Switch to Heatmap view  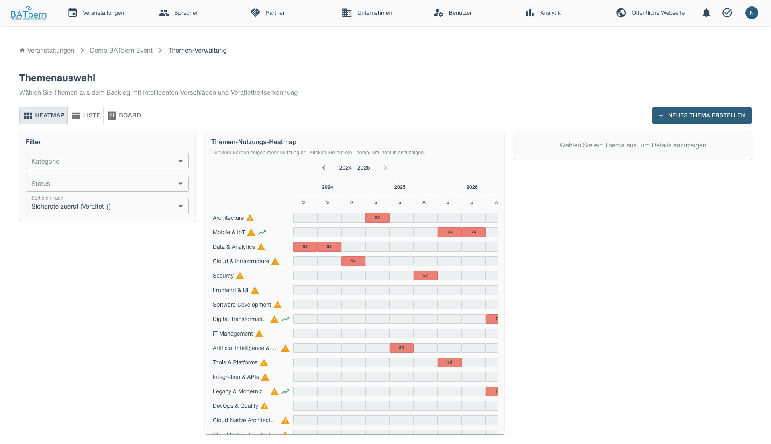coord(44,115)
